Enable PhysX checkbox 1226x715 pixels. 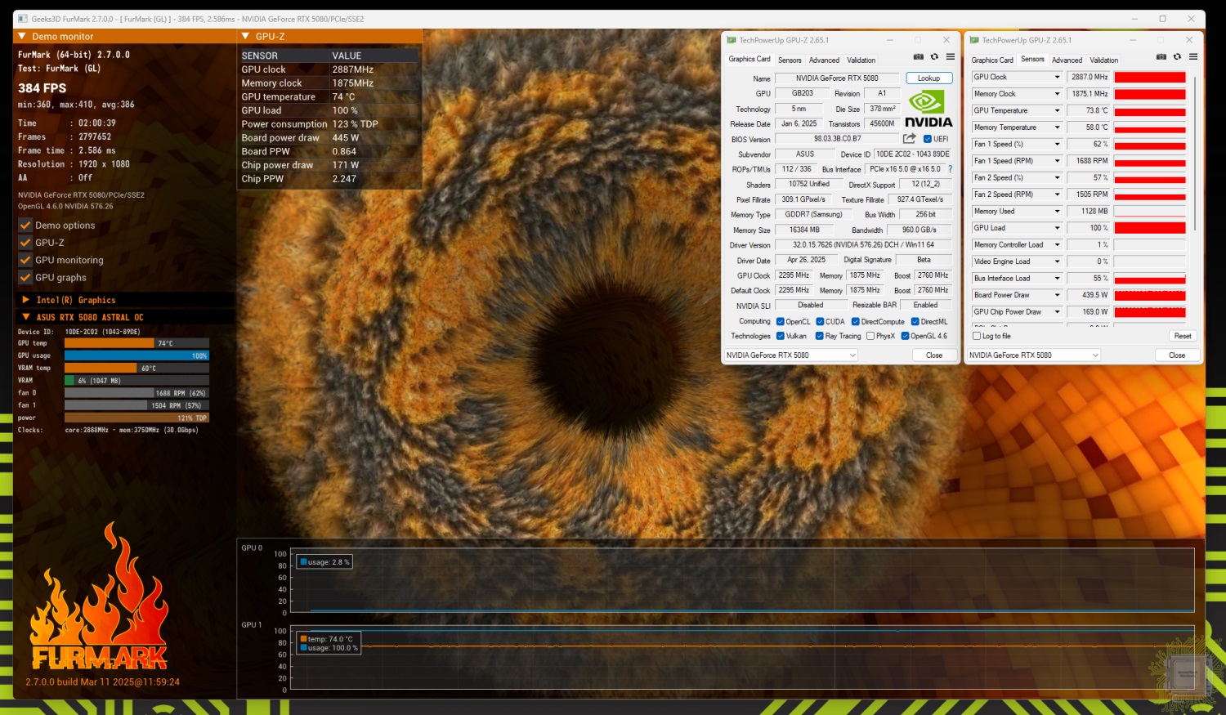click(870, 336)
